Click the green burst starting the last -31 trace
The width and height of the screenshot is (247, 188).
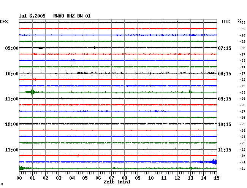[22, 168]
